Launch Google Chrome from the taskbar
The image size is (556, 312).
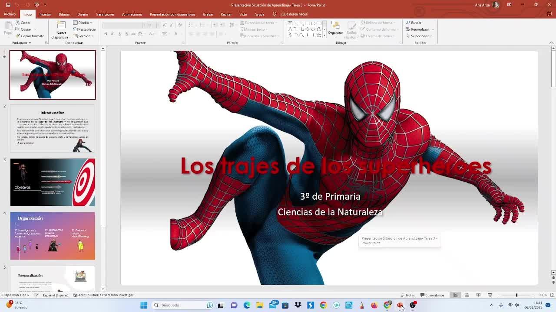tap(323, 305)
